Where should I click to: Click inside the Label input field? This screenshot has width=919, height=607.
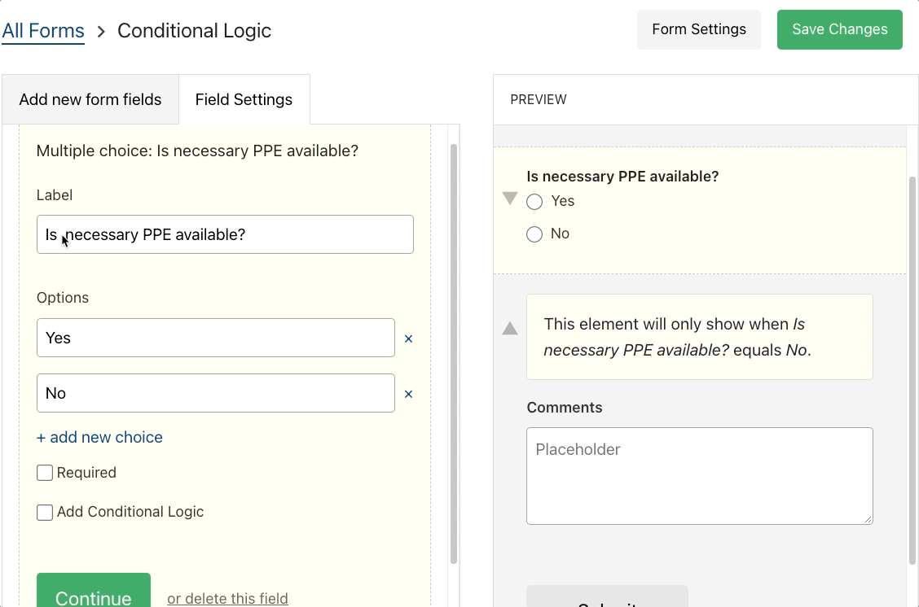point(224,234)
